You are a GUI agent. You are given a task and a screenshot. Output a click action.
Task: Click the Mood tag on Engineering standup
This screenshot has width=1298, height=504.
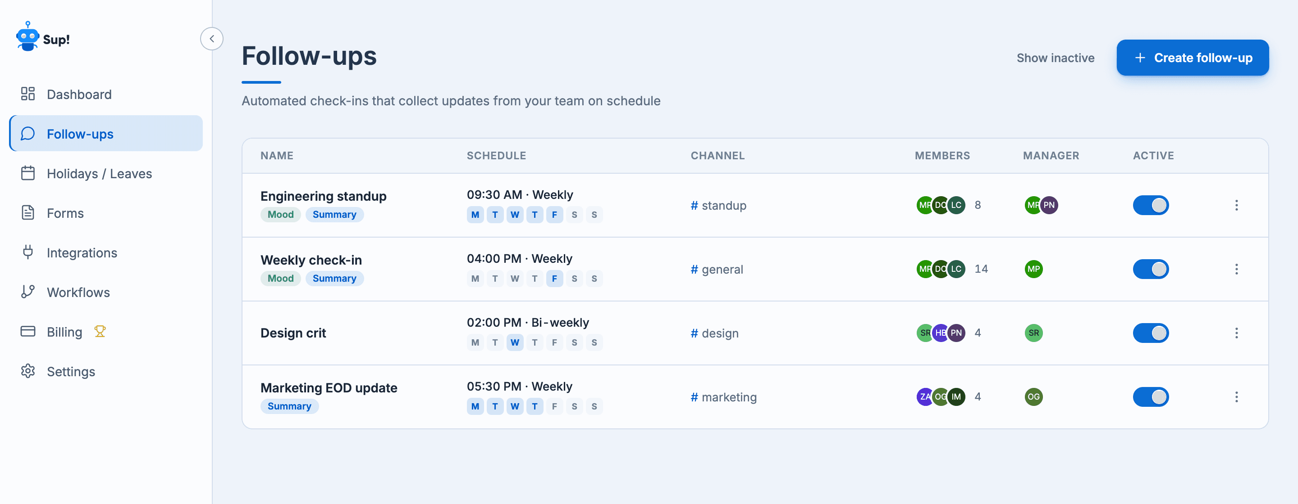(281, 214)
